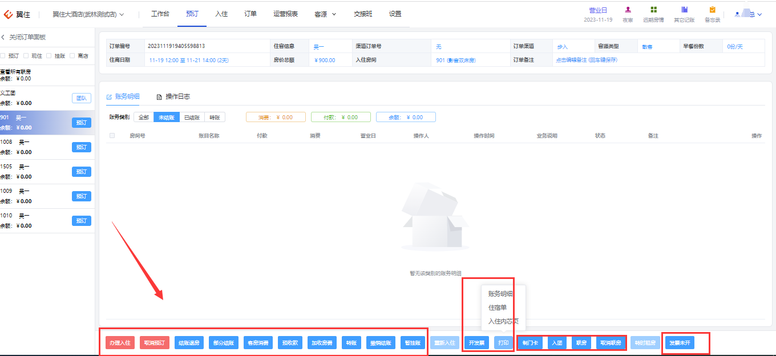Expand the hotel selector 翼住大酒店 dropdown
The image size is (776, 356).
coord(122,14)
